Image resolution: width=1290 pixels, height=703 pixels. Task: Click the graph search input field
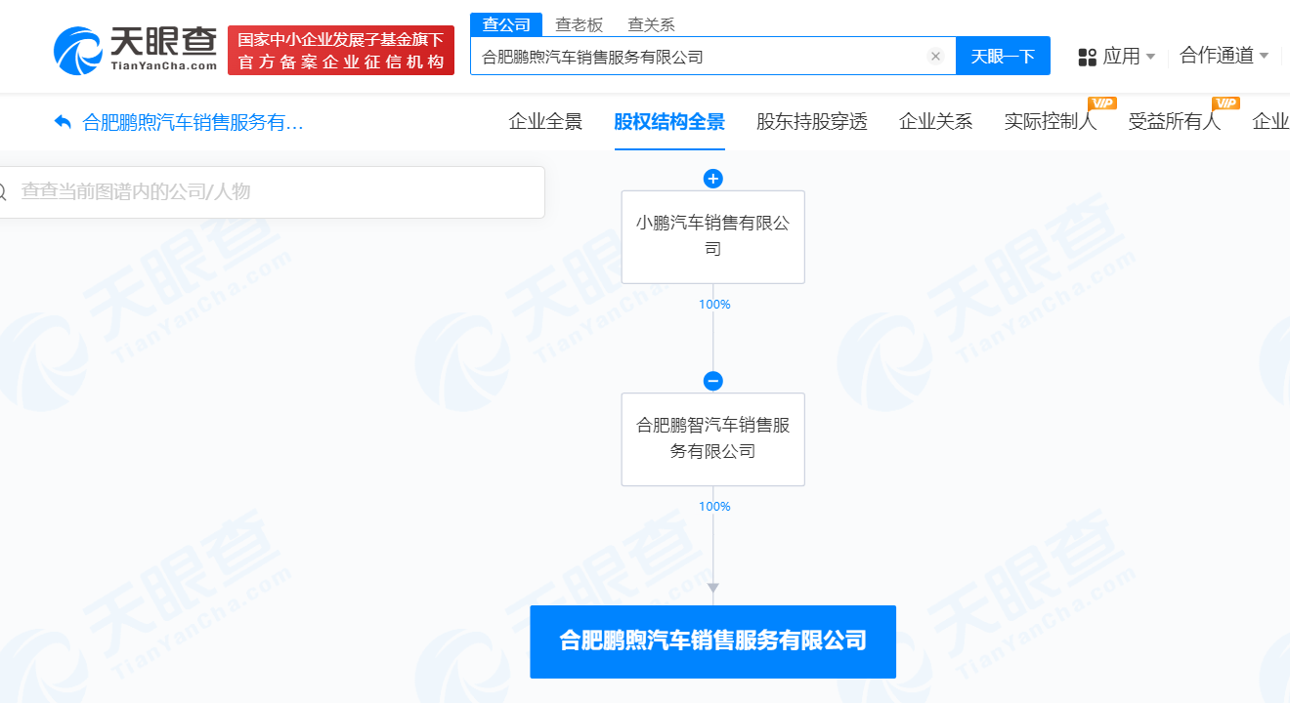[x=274, y=191]
